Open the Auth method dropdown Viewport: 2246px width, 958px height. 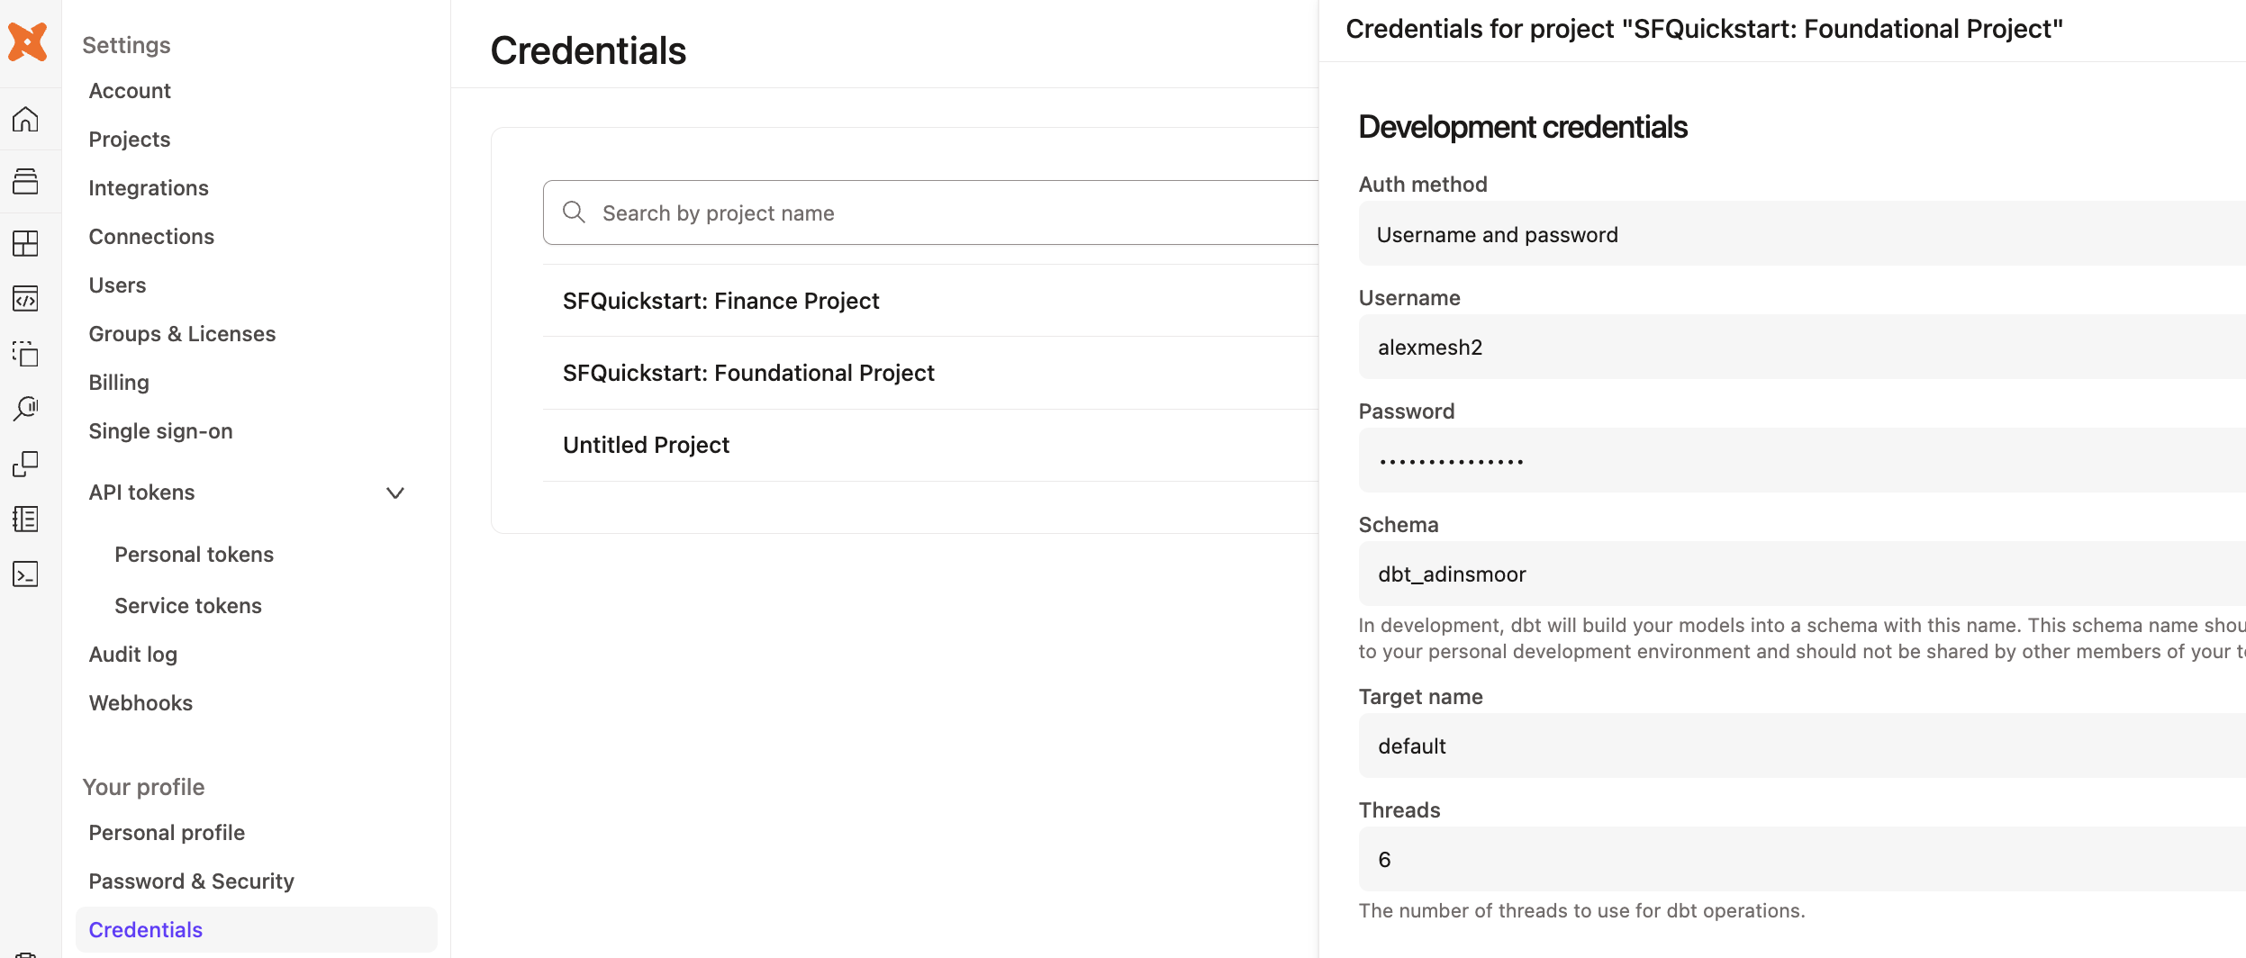click(x=1801, y=234)
